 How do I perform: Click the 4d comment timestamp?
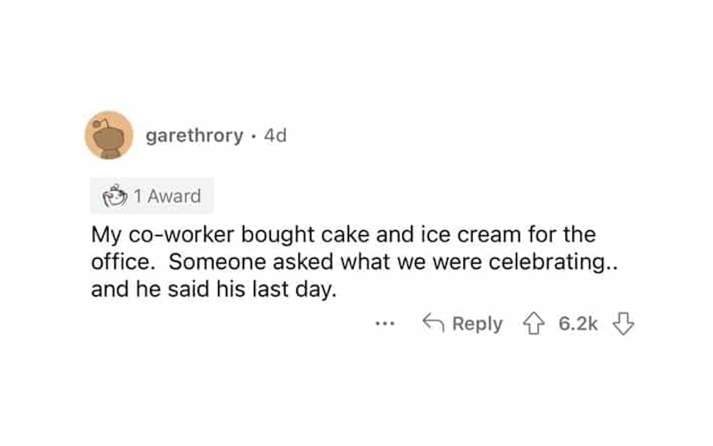[x=275, y=136]
